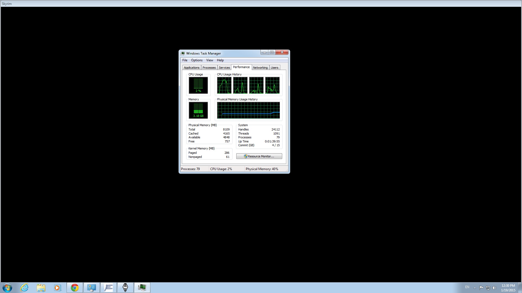Click the Commit (GB) value 4 / 15

point(276,145)
